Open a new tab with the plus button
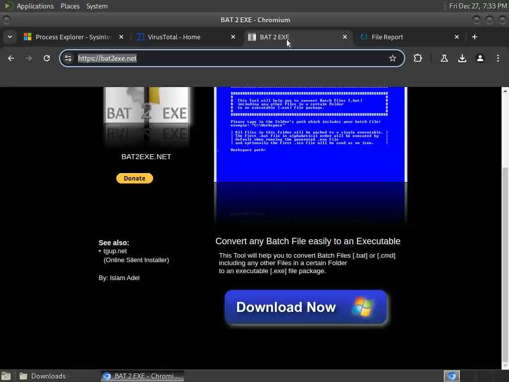509x382 pixels. pos(474,37)
